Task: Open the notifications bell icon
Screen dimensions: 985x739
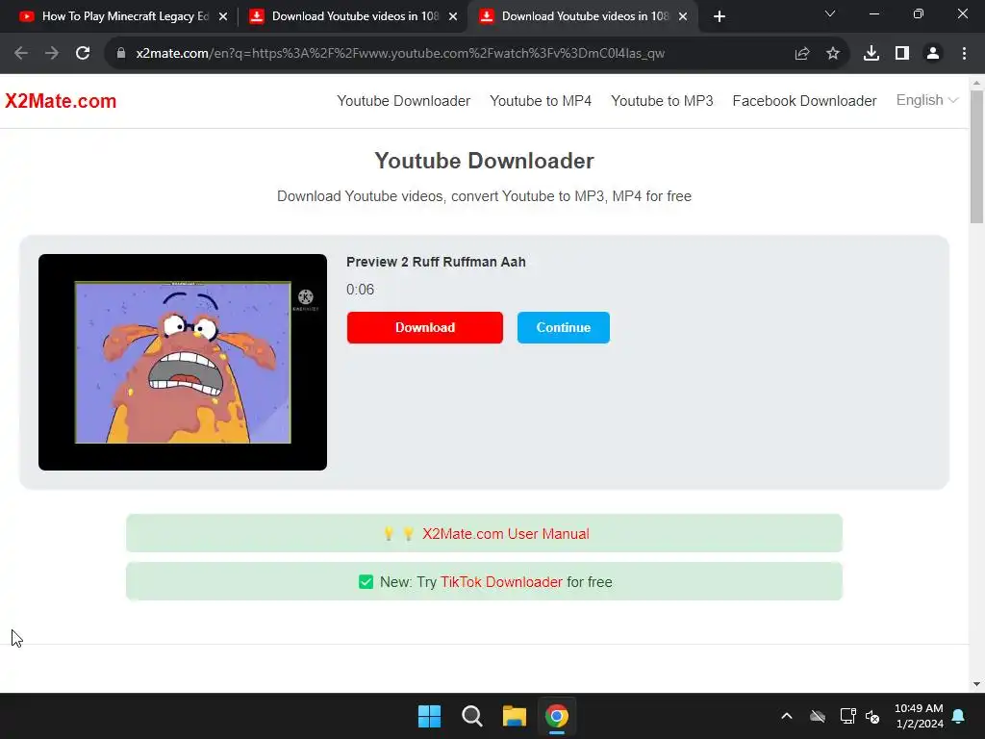Action: click(x=959, y=716)
